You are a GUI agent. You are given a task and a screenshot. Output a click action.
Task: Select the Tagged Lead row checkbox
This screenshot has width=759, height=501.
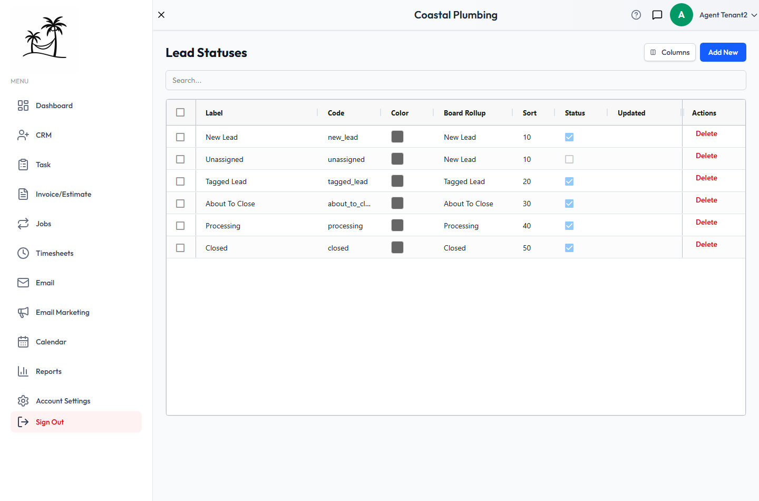tap(180, 181)
